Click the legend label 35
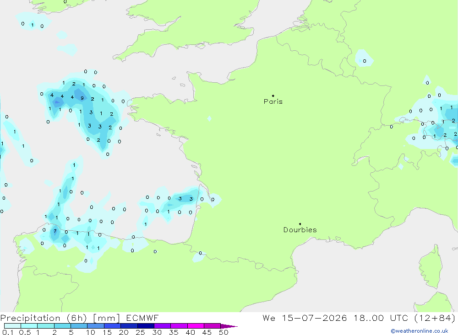The image size is (458, 335). (174, 332)
